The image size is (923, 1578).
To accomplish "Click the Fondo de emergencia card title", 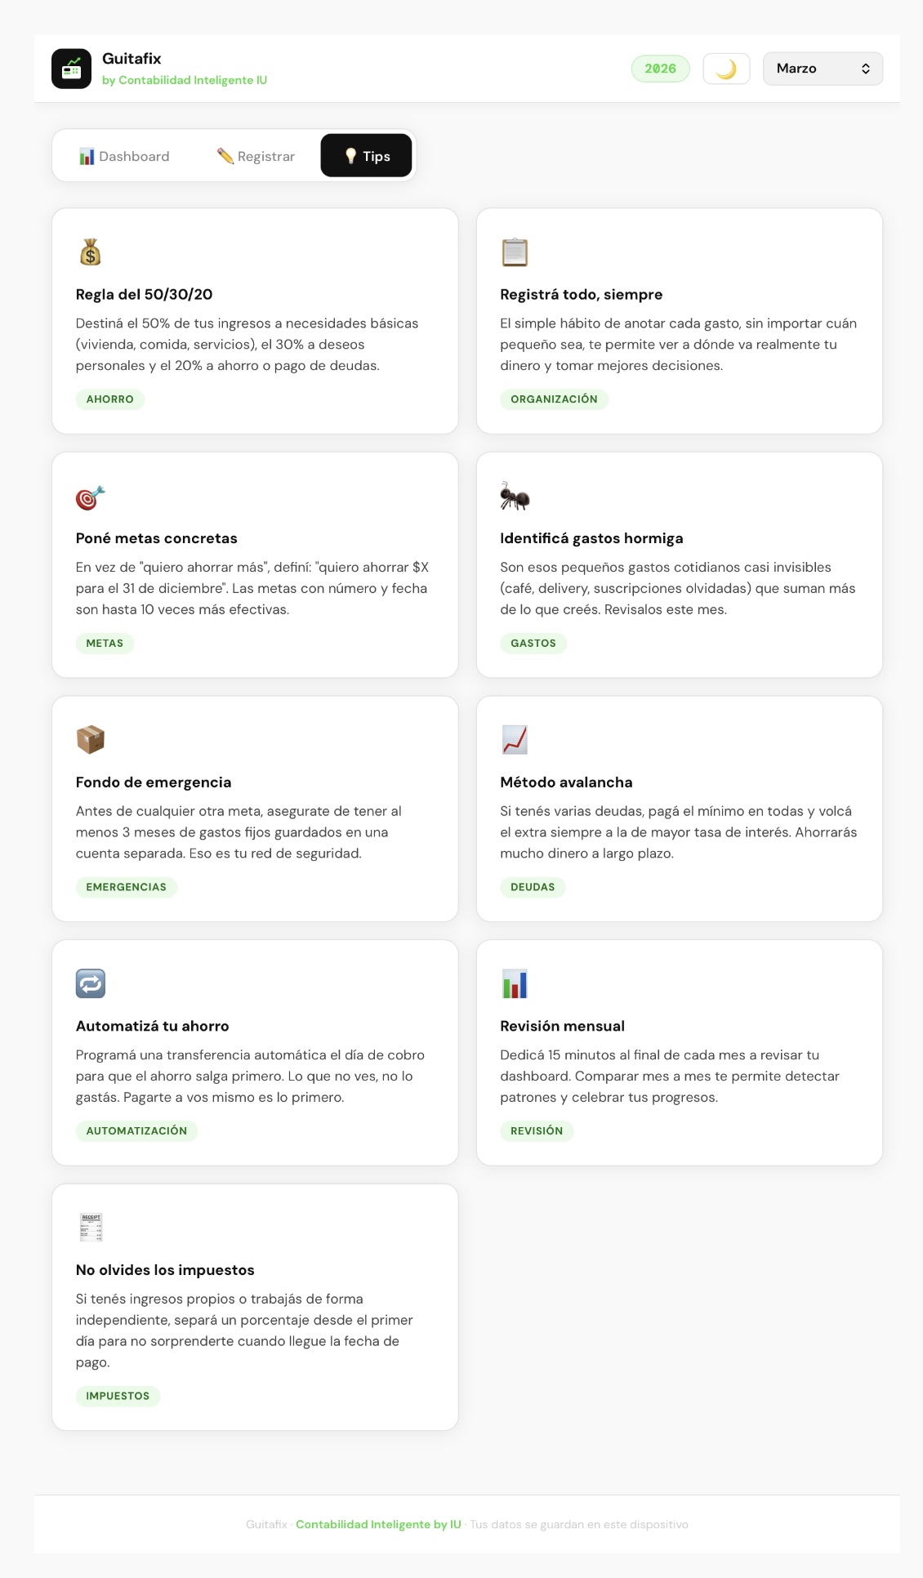I will click(x=154, y=782).
